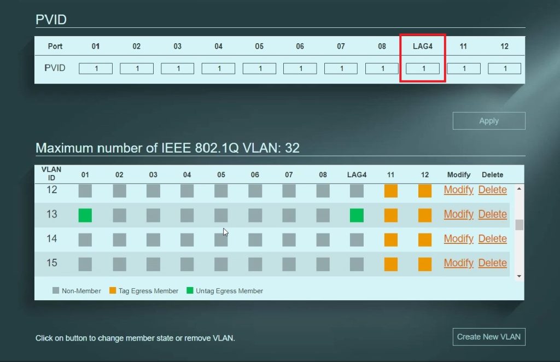Click VLAN list scroll down arrow
560x362 pixels.
(520, 276)
